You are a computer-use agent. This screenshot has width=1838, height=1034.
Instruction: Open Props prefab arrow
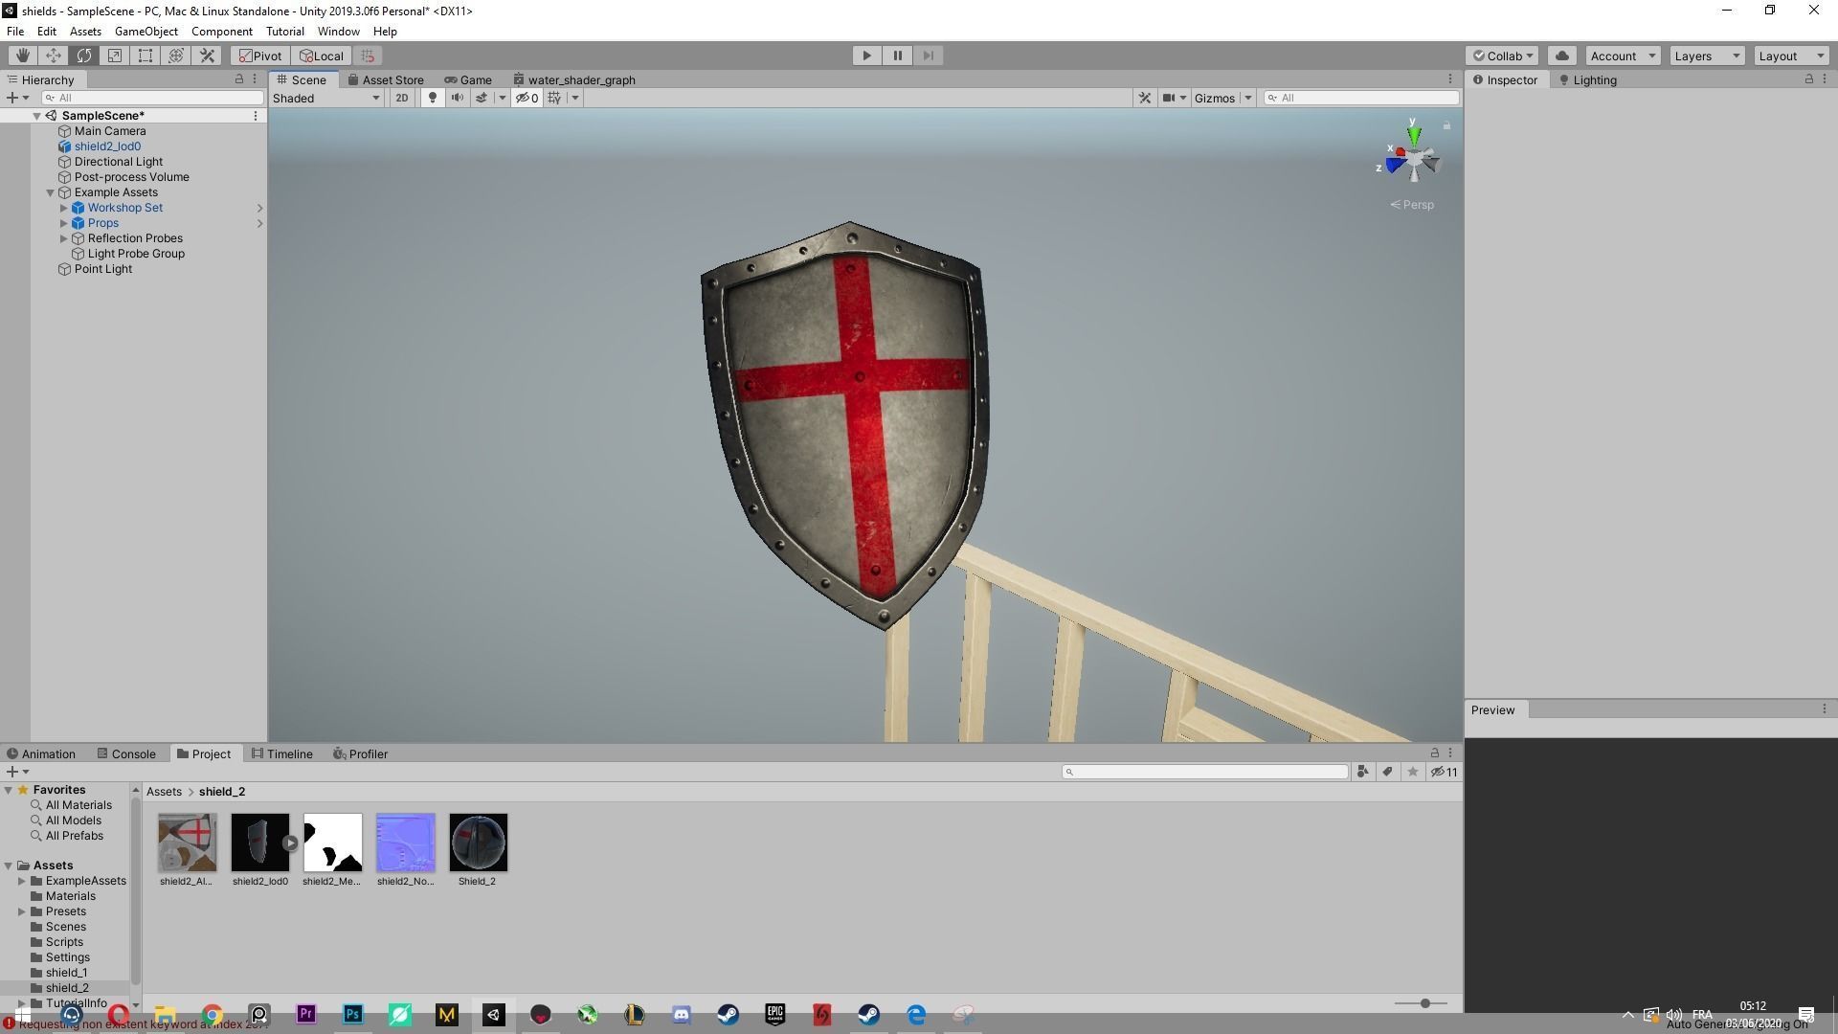coord(259,223)
